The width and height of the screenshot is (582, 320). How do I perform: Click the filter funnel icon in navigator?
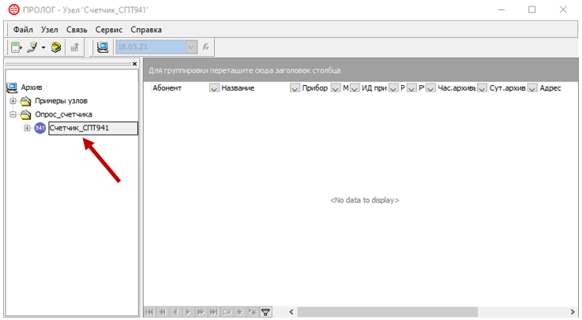[x=265, y=312]
